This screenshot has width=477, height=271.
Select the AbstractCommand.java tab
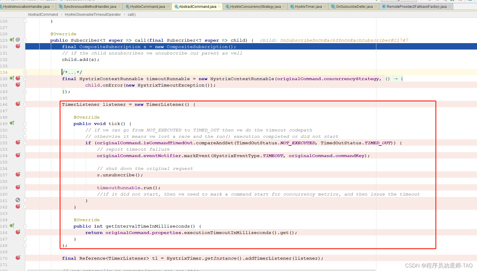pos(197,6)
